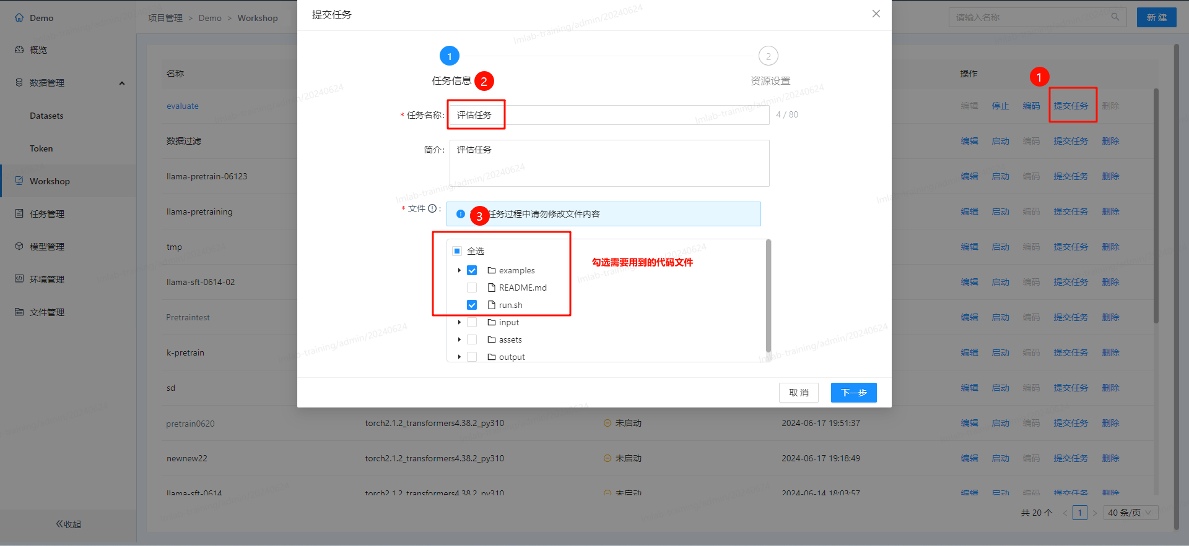Click the file tree vertical scrollbar
The width and height of the screenshot is (1189, 546).
[x=769, y=297]
